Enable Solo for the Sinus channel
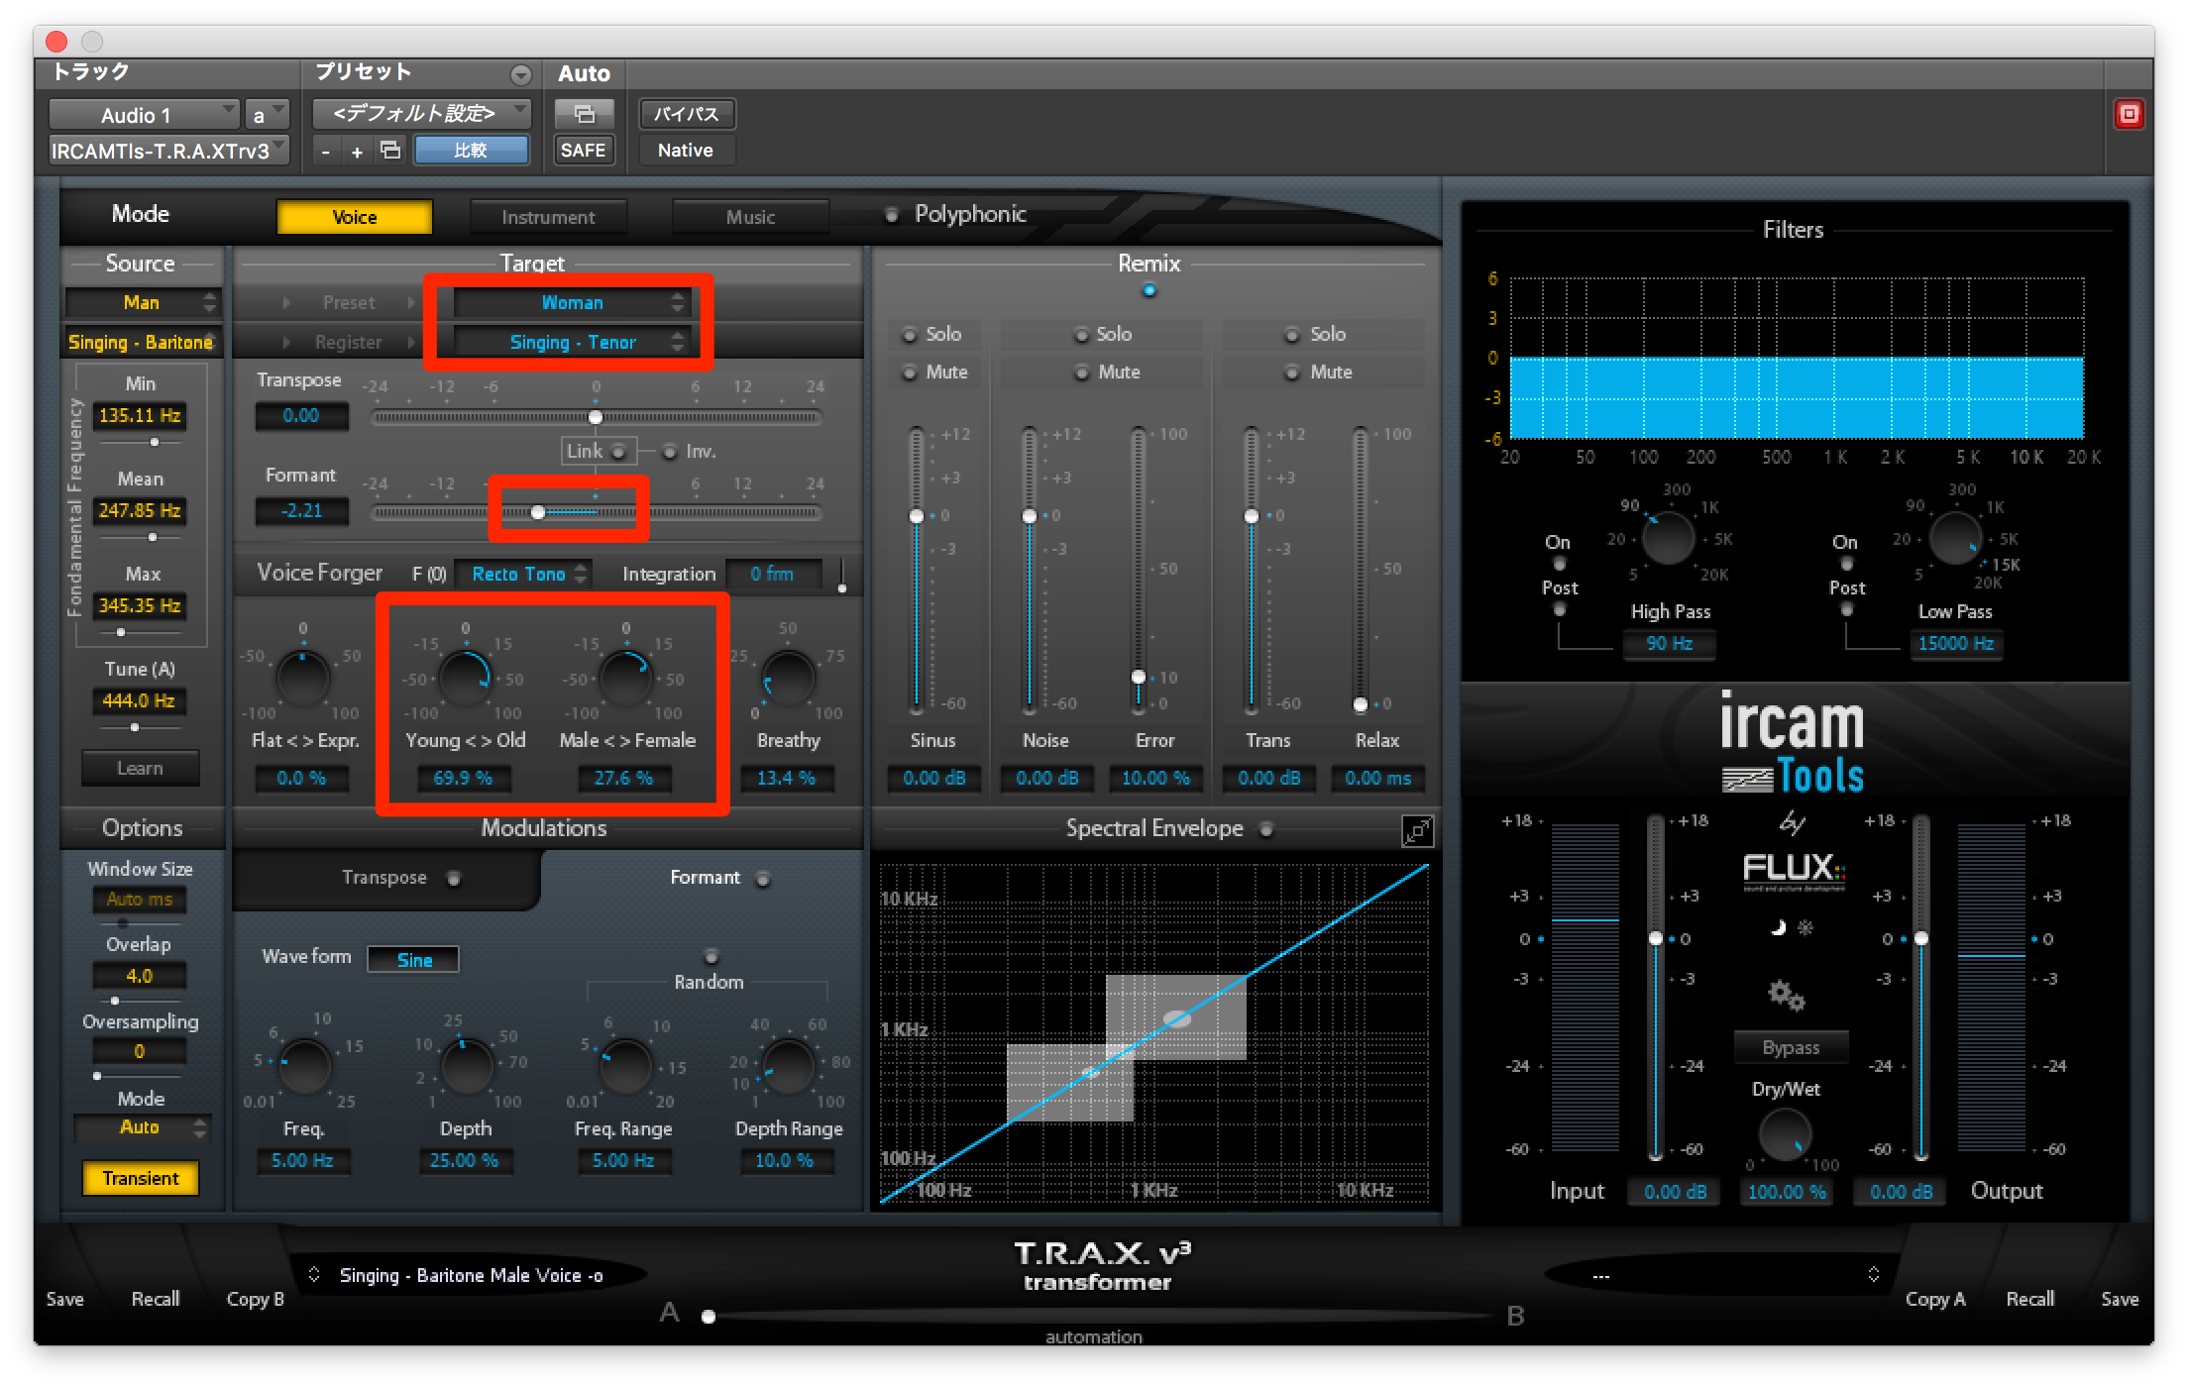 tap(910, 335)
